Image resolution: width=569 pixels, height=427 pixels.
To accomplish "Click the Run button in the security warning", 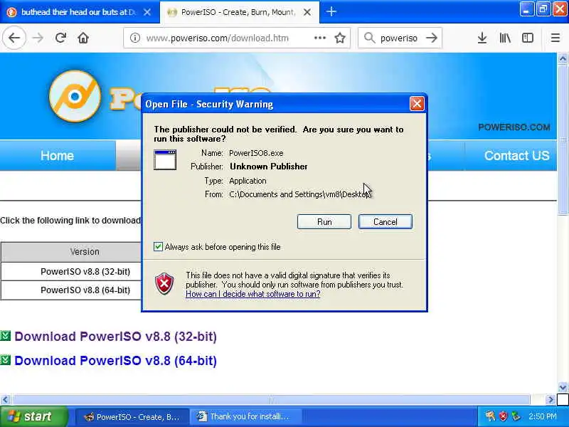I will click(x=324, y=221).
